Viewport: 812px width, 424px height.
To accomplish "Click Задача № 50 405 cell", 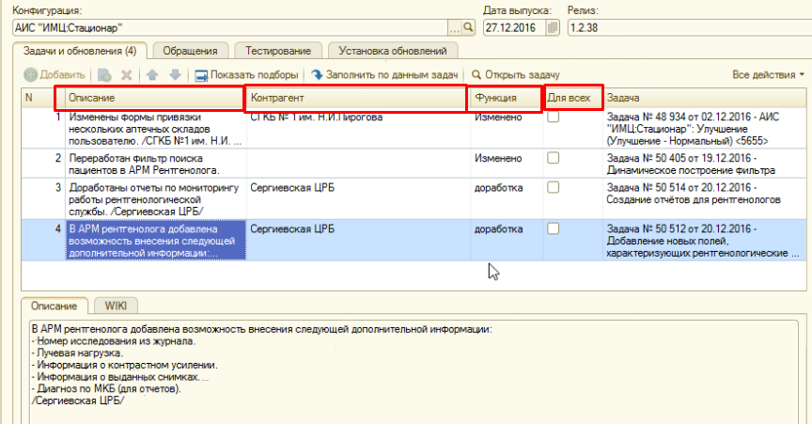I will point(704,164).
